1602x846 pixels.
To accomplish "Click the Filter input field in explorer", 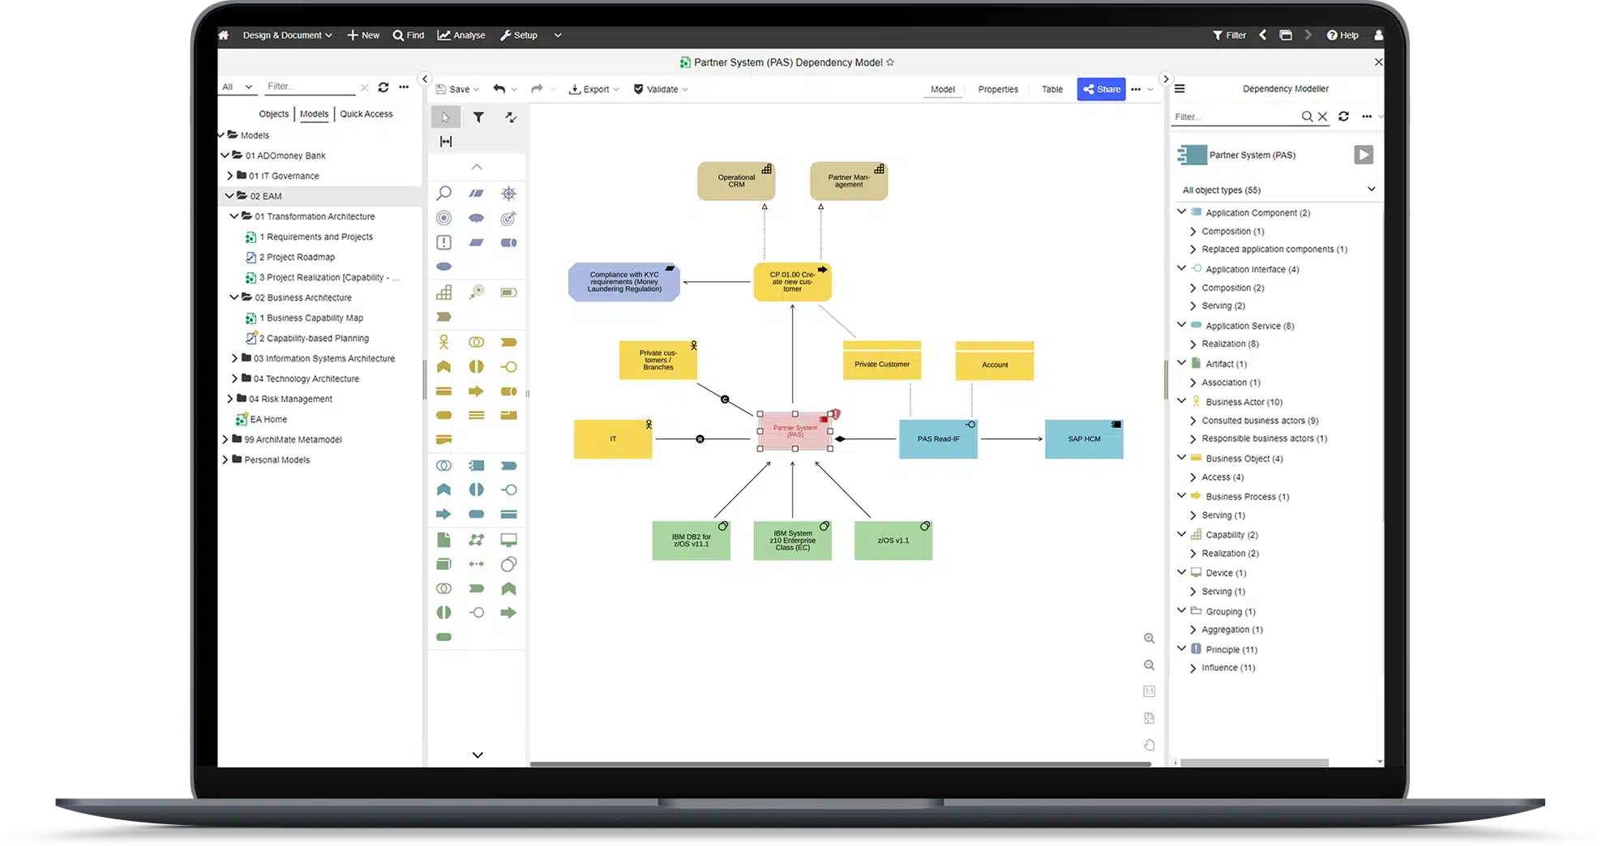I will click(x=311, y=87).
